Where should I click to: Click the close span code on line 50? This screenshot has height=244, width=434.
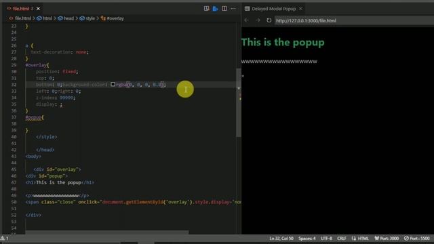pos(133,202)
